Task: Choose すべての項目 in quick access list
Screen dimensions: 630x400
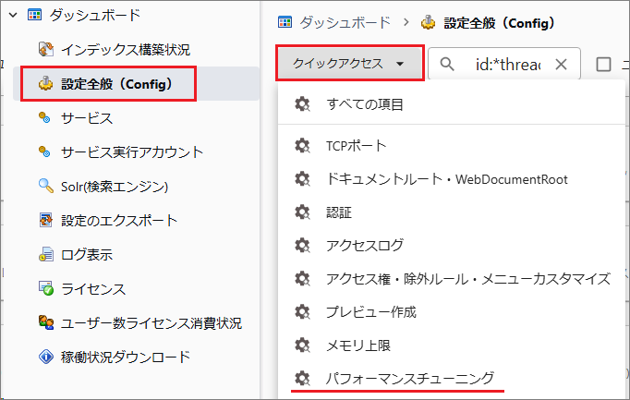Action: click(365, 104)
